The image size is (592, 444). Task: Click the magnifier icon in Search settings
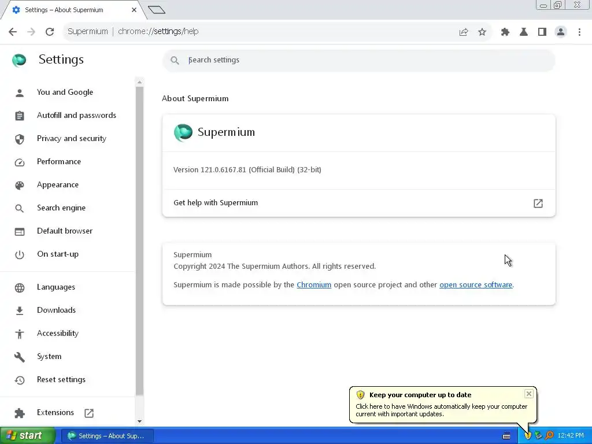175,60
